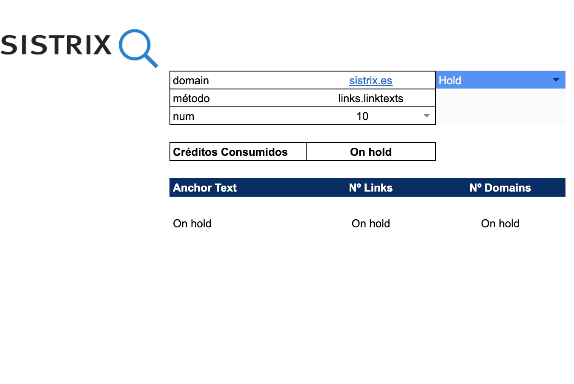Image resolution: width=574 pixels, height=384 pixels.
Task: Click On hold under Nº Domains column
Action: [500, 224]
